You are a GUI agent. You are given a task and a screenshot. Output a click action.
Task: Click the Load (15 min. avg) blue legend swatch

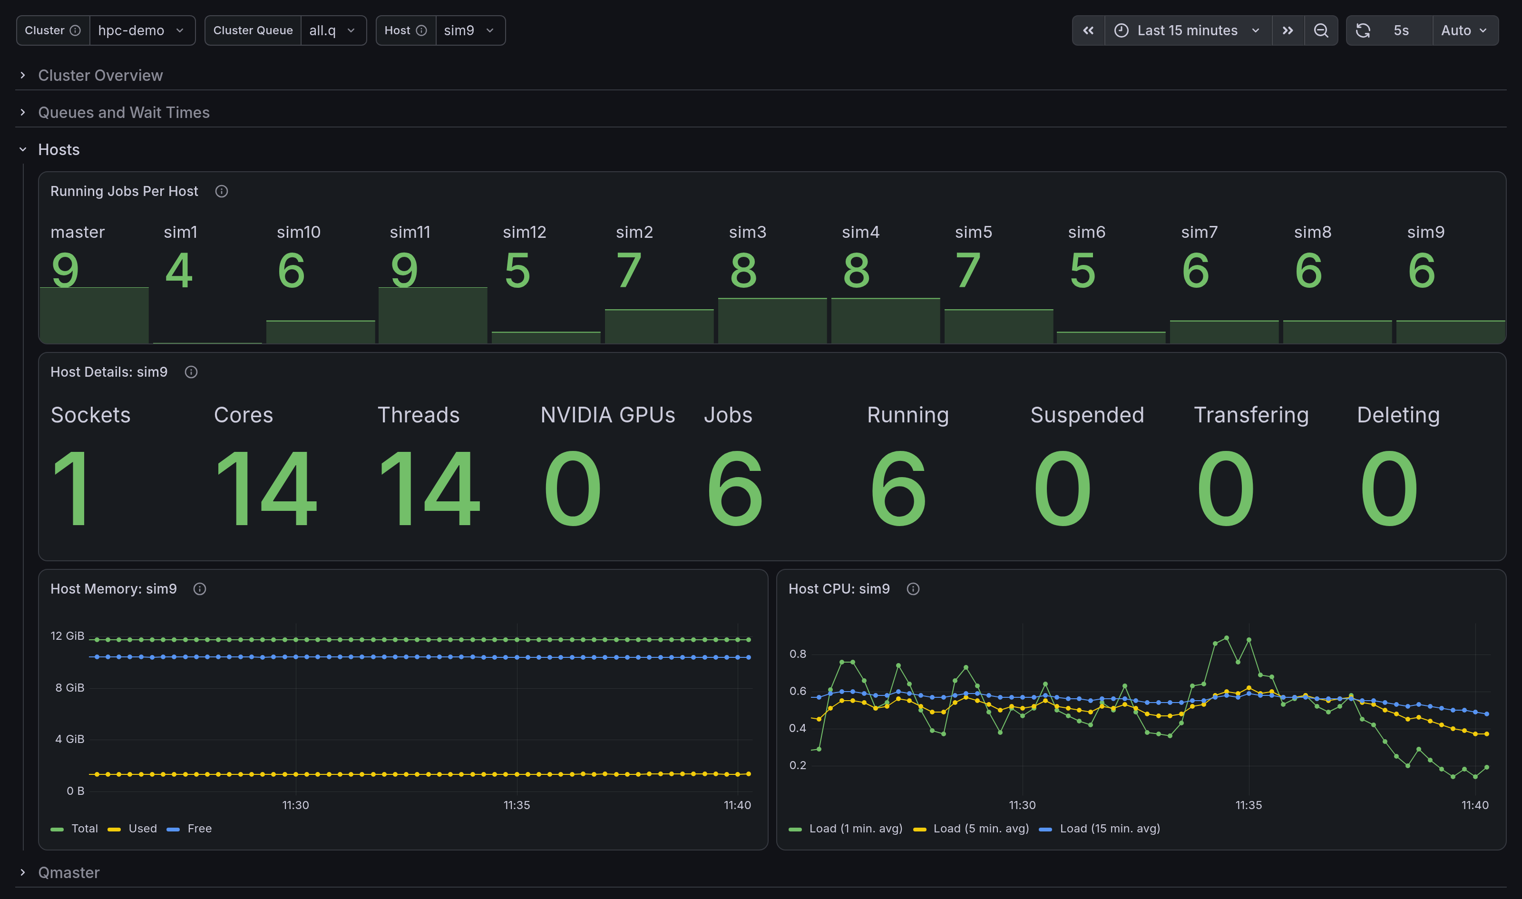pos(1045,829)
